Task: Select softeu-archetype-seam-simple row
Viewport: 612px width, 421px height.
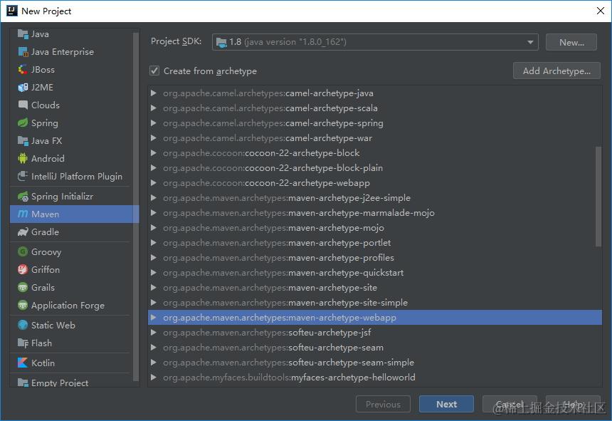Action: pos(375,363)
